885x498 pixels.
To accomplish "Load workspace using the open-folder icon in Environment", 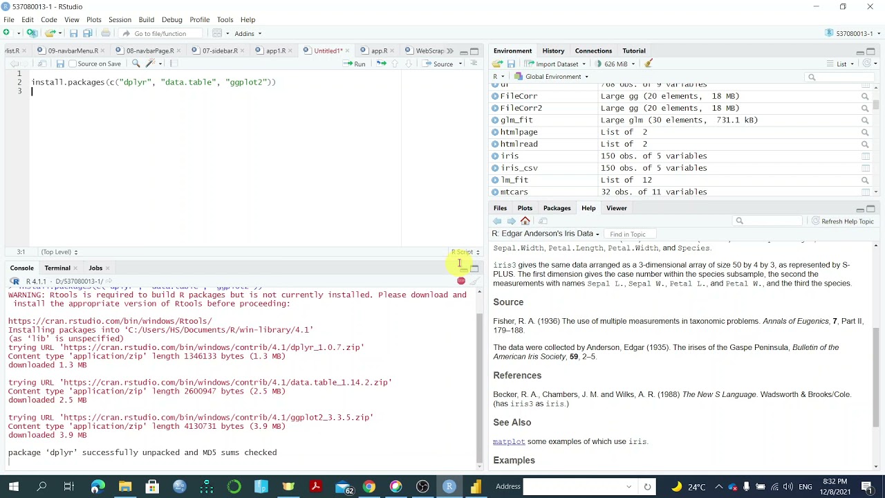I will point(497,64).
